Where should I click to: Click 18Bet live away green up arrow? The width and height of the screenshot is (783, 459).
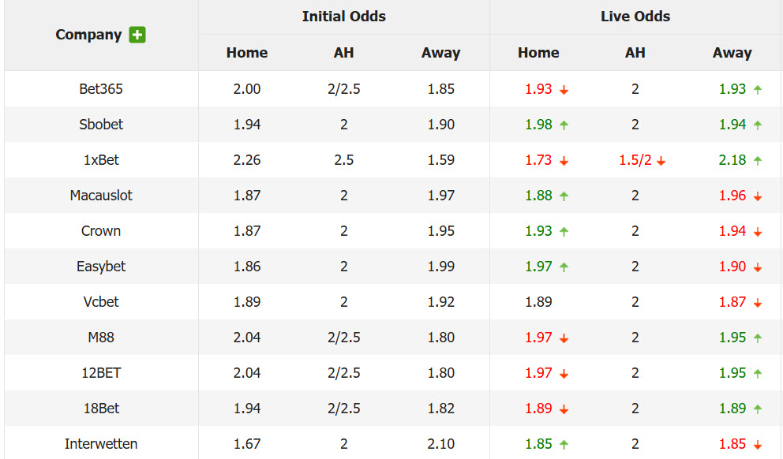click(758, 409)
